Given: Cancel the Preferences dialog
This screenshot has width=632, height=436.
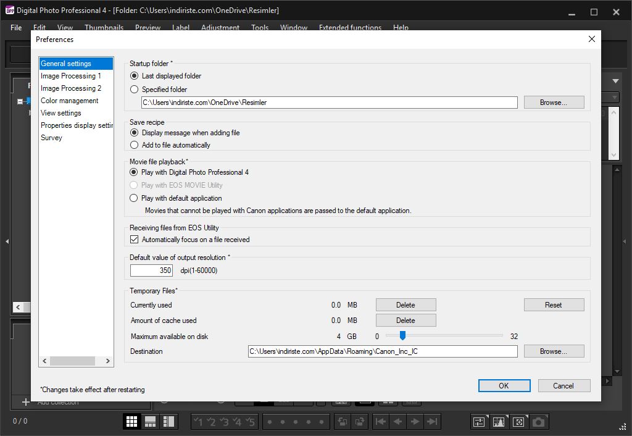Looking at the screenshot, I should coord(564,385).
